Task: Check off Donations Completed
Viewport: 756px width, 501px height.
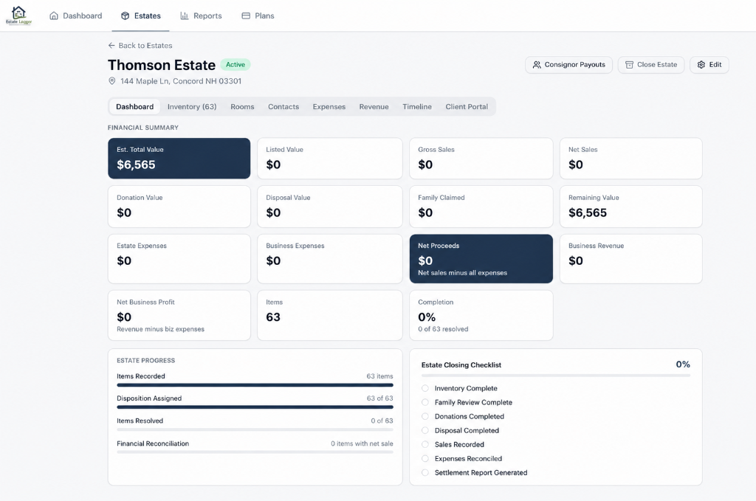Action: coord(425,416)
